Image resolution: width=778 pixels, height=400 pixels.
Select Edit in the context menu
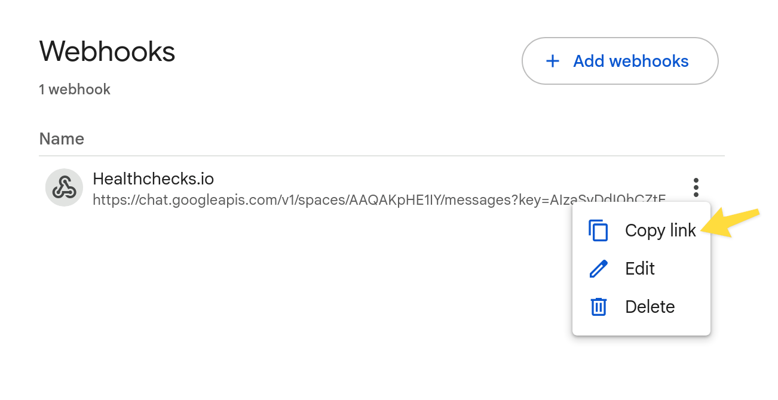(639, 268)
